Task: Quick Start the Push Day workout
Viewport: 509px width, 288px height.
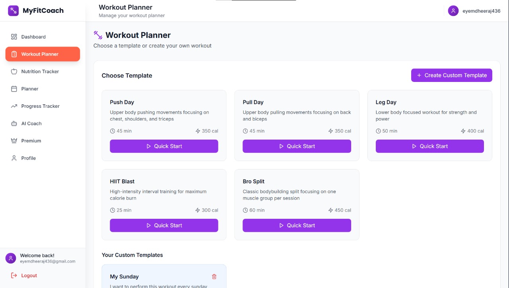Action: 164,146
